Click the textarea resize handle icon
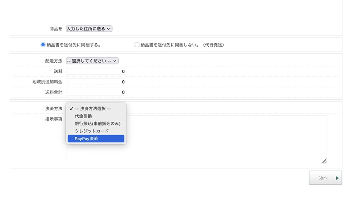 324,161
